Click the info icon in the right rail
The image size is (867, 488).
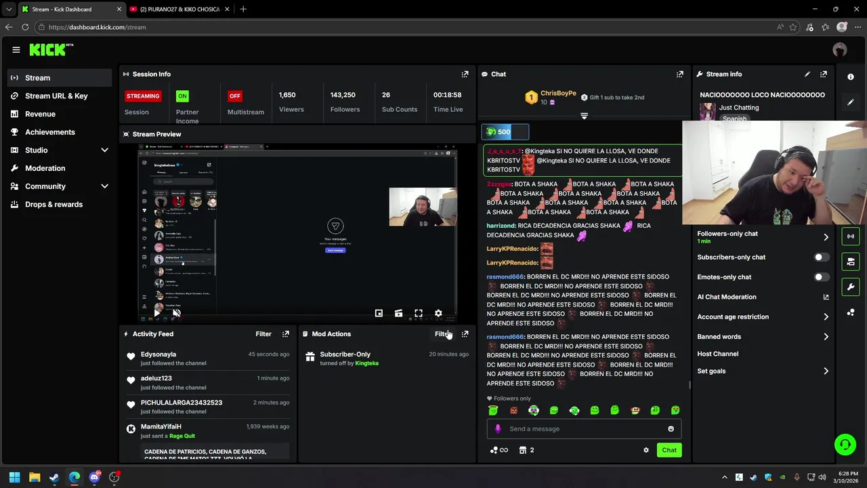[851, 77]
